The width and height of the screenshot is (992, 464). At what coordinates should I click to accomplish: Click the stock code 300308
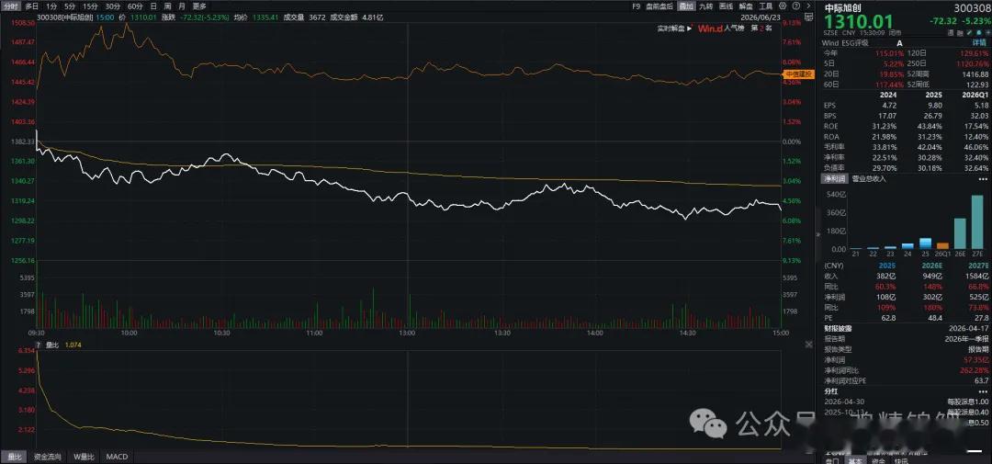click(x=972, y=7)
